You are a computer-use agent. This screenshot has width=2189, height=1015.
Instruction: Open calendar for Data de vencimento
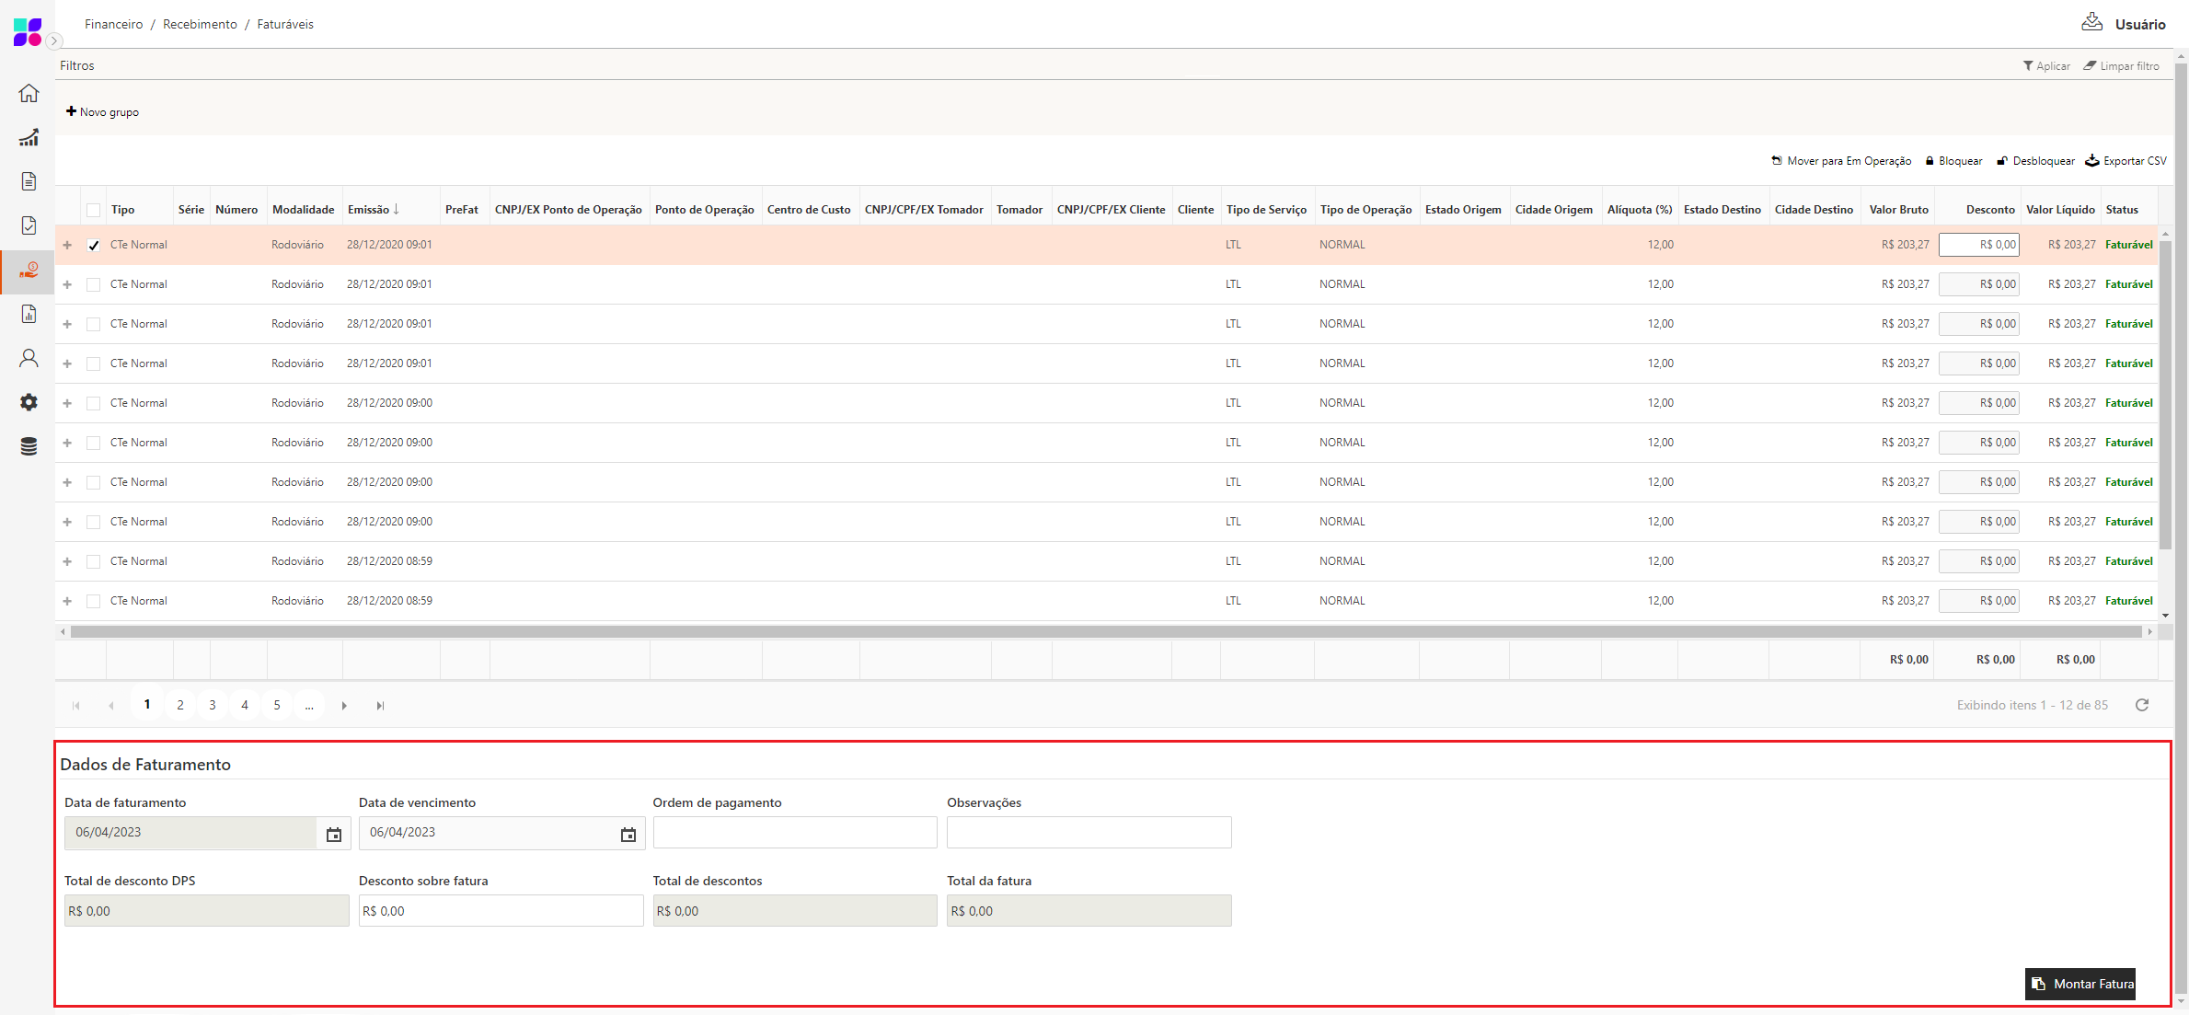(628, 834)
